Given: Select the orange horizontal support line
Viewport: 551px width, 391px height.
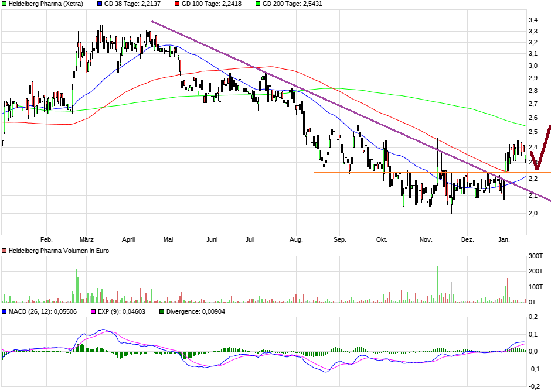Looking at the screenshot, I should [x=381, y=173].
